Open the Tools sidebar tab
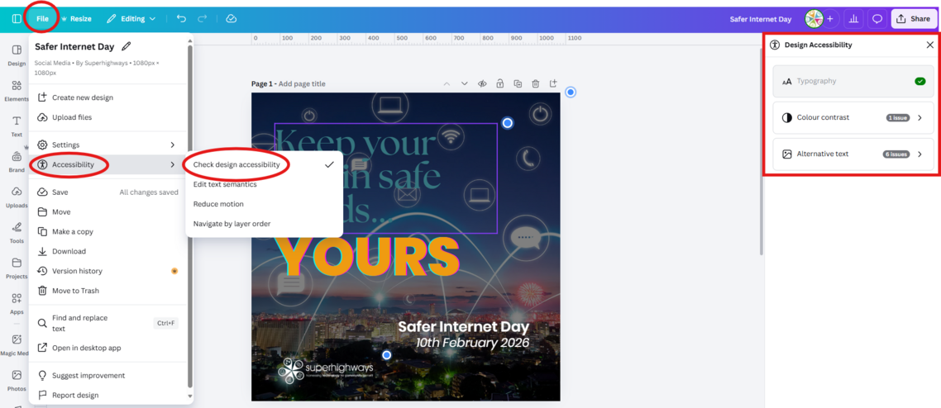The image size is (941, 408). point(17,232)
